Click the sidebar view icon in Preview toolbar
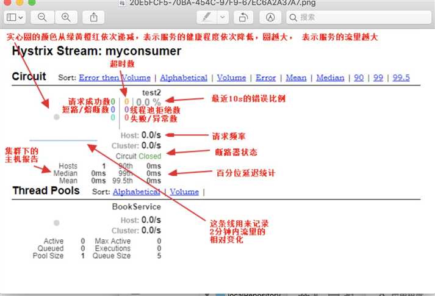435x296 pixels. coord(12,18)
